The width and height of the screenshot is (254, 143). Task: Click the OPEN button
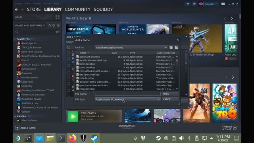click(x=170, y=94)
